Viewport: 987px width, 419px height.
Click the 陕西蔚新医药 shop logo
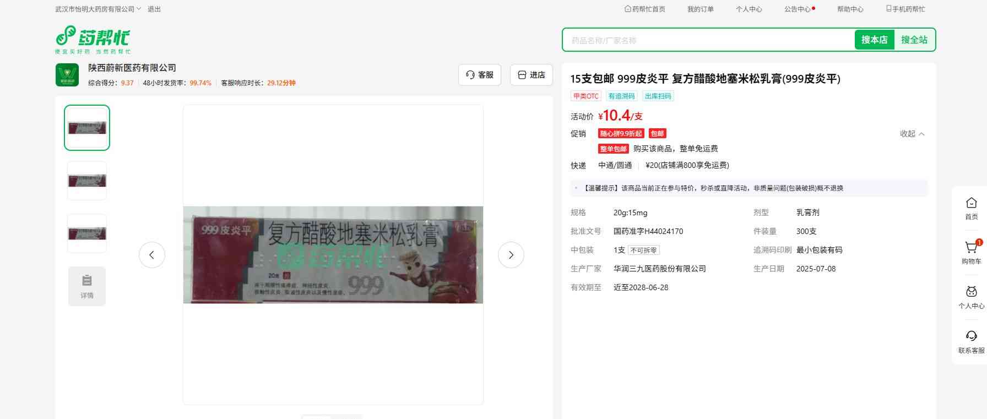(67, 75)
